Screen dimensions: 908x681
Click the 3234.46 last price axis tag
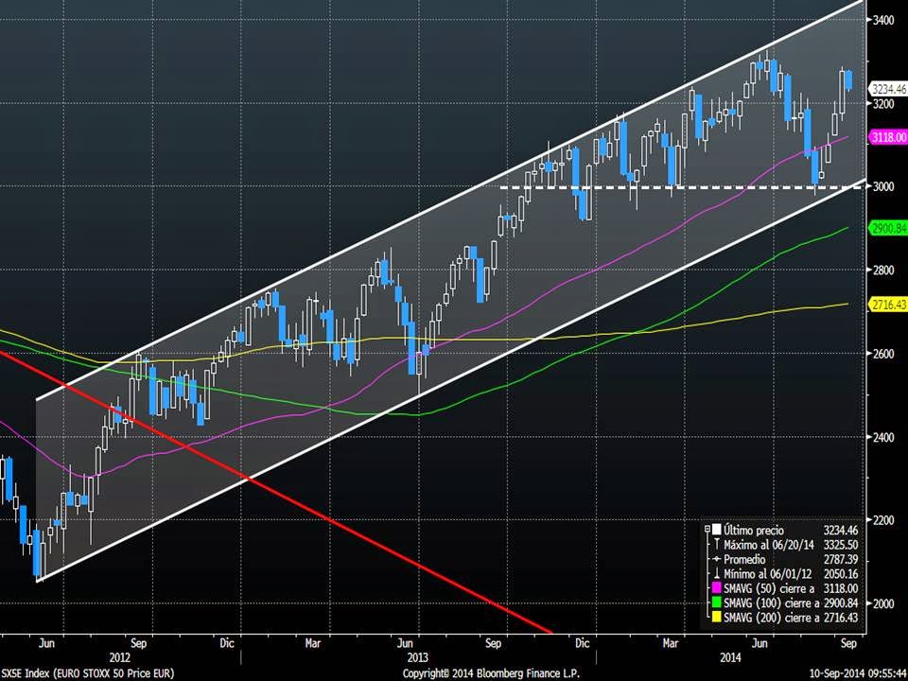[x=889, y=89]
